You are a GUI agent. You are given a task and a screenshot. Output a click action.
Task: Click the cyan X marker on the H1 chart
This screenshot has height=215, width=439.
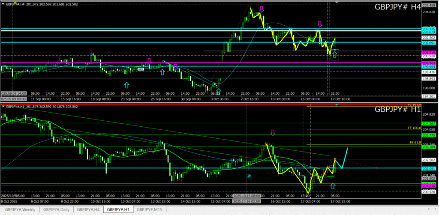tap(249, 176)
